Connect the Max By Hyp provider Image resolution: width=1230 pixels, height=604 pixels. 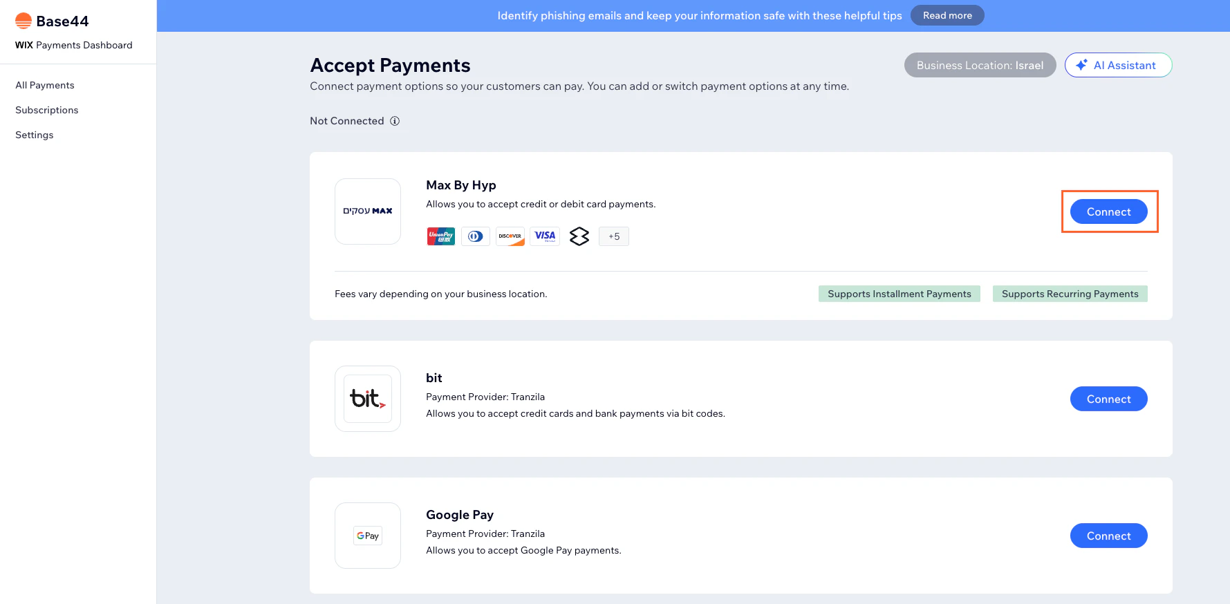[x=1109, y=211]
